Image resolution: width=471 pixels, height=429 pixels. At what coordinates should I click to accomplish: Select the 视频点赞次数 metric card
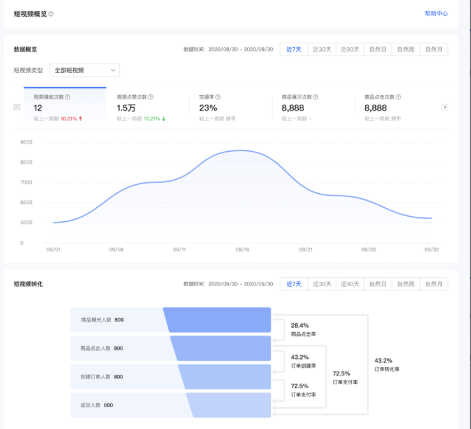[148, 108]
